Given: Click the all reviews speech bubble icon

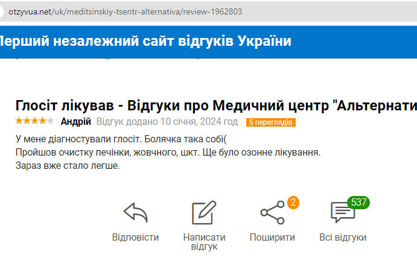Looking at the screenshot, I should (x=342, y=213).
